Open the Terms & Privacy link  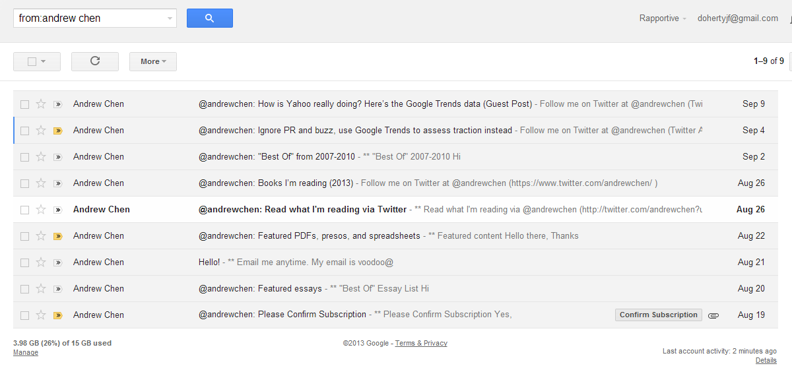click(421, 343)
